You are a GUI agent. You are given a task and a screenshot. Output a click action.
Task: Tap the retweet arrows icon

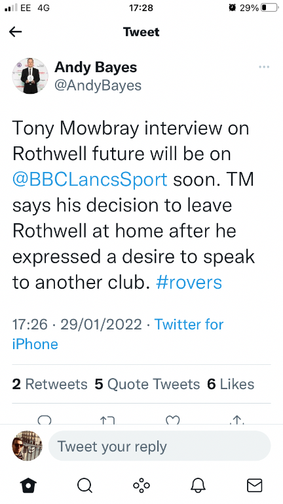(x=107, y=420)
